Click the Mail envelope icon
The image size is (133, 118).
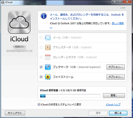(48, 38)
